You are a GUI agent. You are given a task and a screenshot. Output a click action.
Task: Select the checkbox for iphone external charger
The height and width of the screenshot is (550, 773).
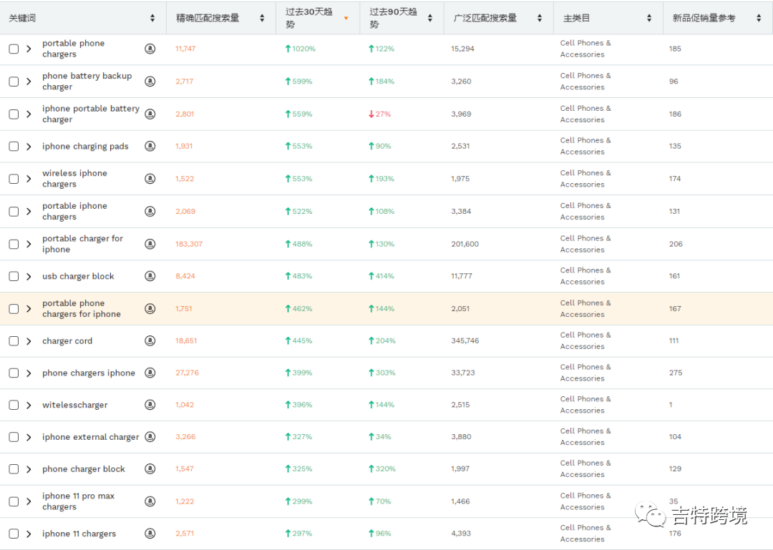click(x=13, y=436)
